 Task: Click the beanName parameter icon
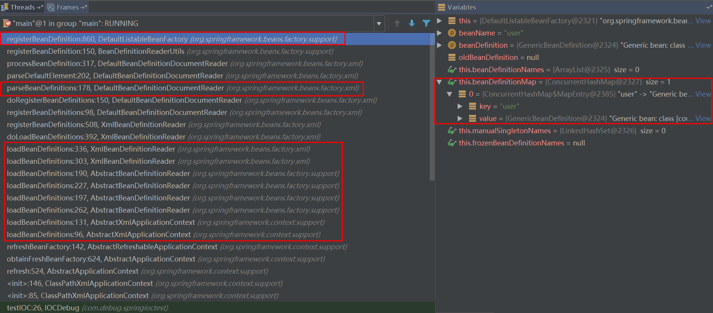click(452, 33)
